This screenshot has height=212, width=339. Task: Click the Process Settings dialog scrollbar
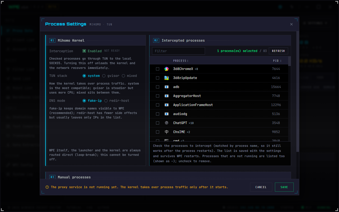click(x=298, y=91)
